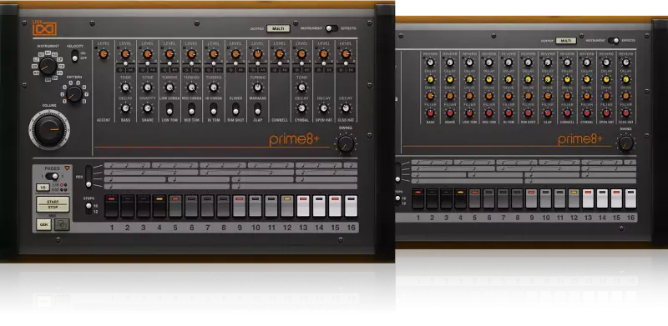668x326 pixels.
Task: Toggle the Low Conga / Low Tom switch
Action: [170, 109]
